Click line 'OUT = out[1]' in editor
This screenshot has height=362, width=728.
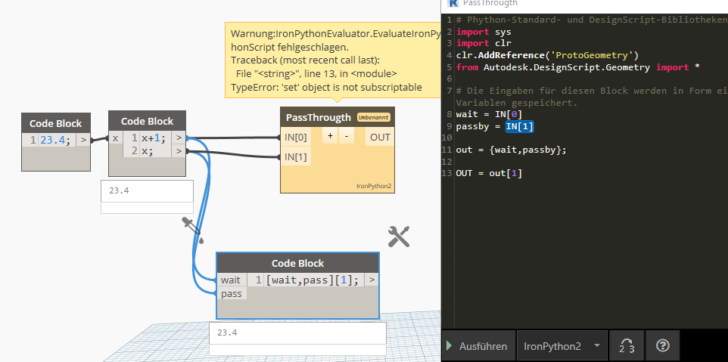click(x=489, y=173)
